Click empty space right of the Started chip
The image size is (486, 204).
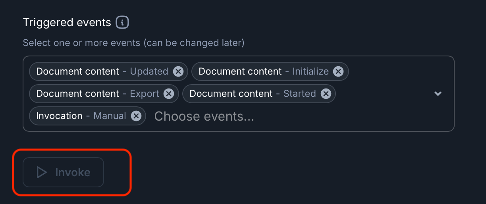381,94
